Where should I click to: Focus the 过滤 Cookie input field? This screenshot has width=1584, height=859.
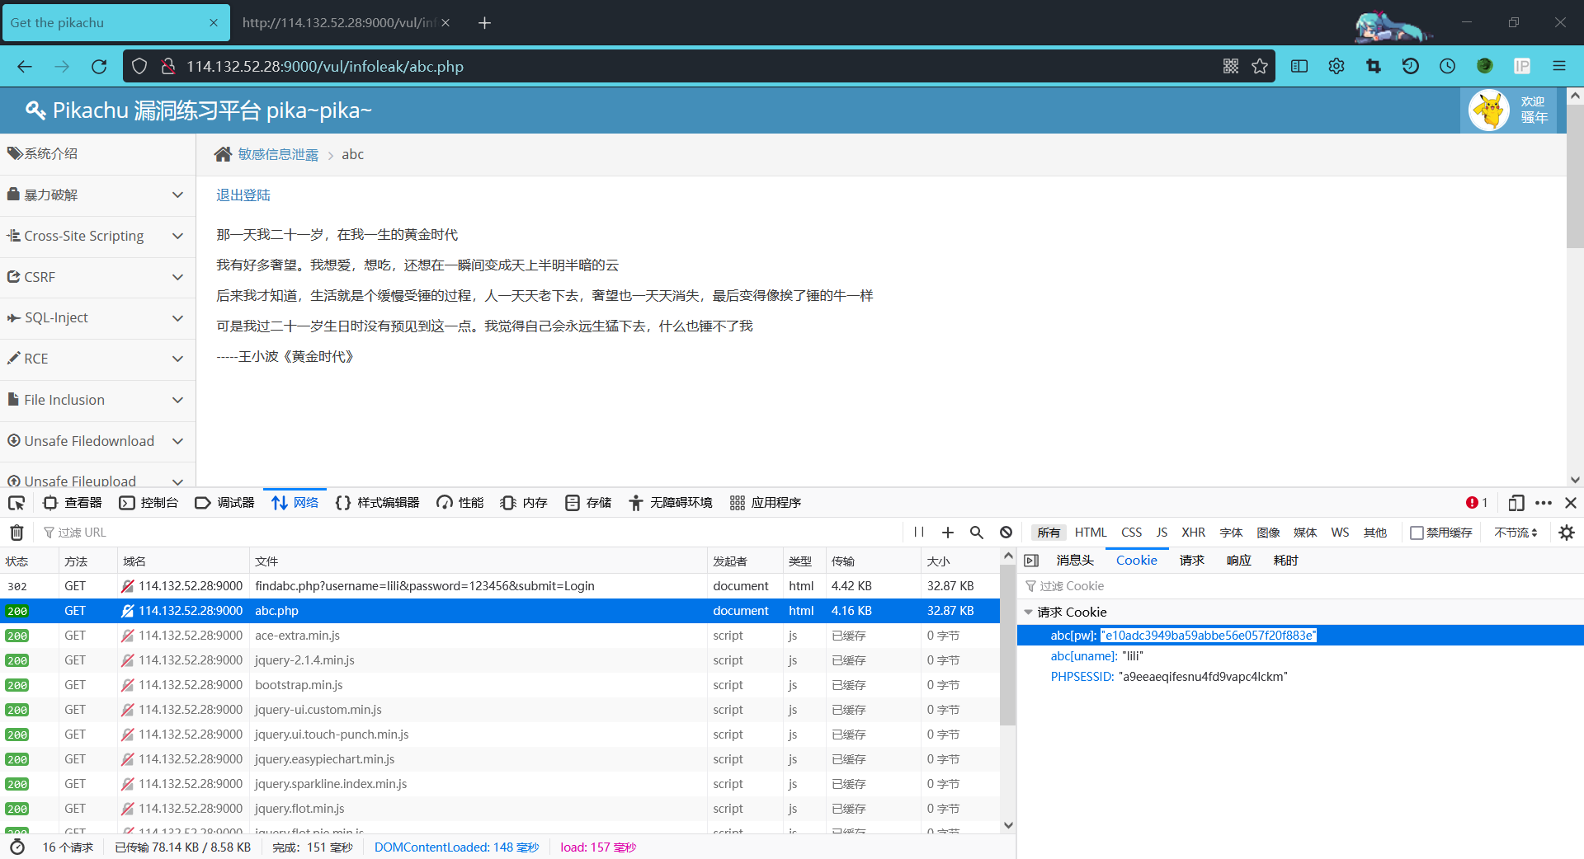(1300, 586)
